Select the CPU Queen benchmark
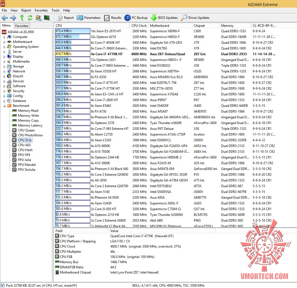 24,130
